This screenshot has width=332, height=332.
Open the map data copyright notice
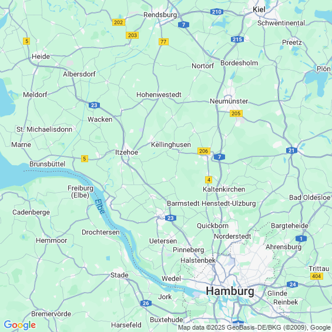[254, 327]
